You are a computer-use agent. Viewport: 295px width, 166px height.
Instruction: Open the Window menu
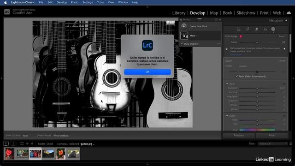(123, 2)
